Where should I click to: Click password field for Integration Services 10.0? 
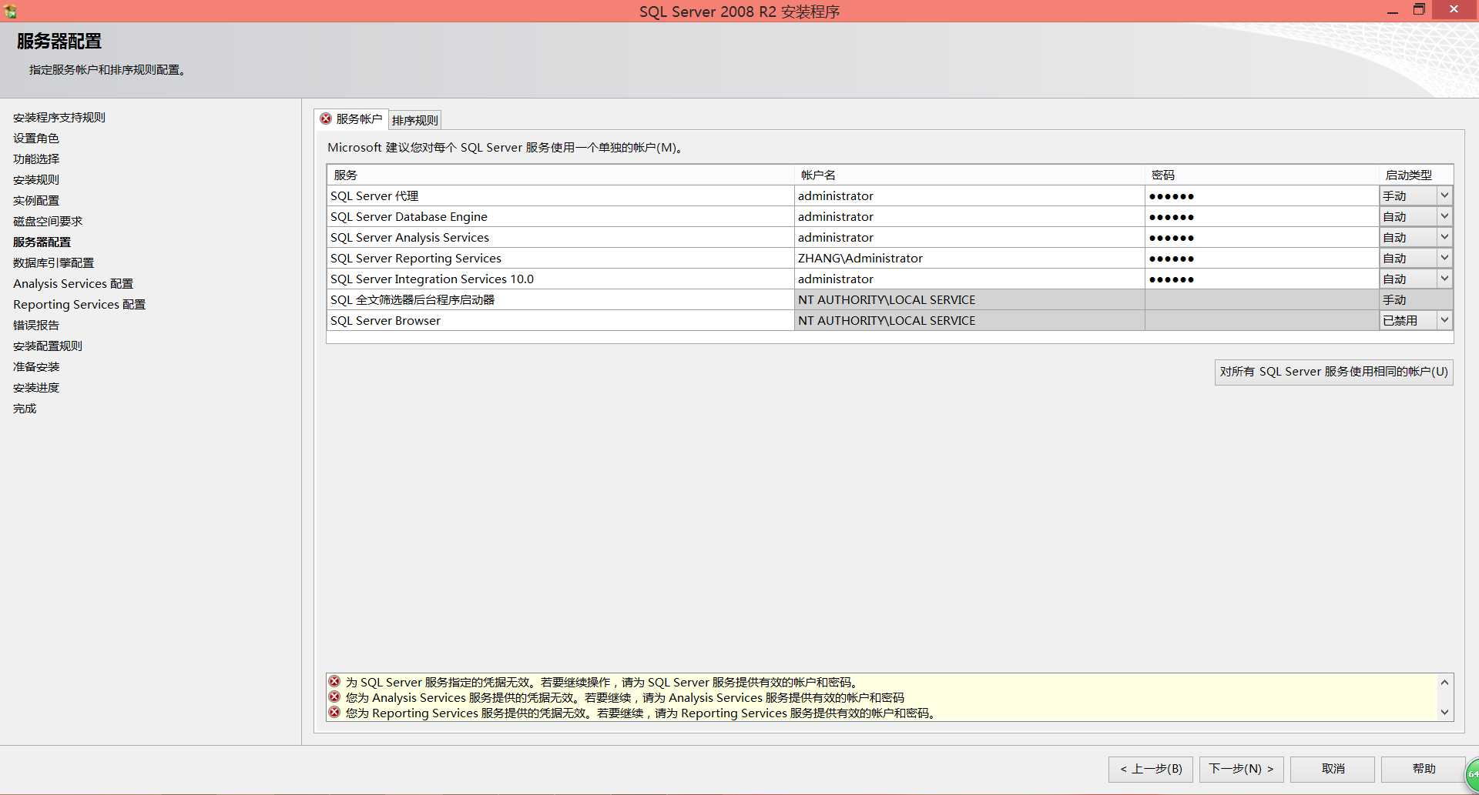(x=1262, y=279)
